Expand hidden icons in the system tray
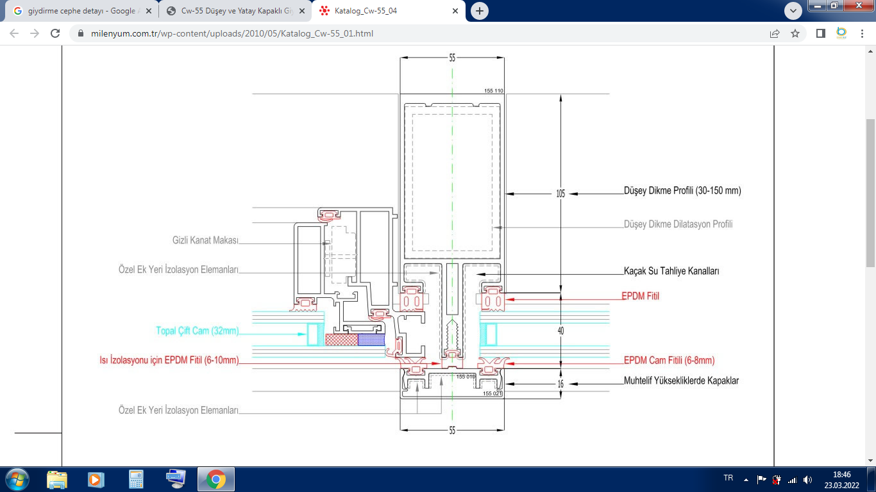This screenshot has height=492, width=876. (x=745, y=479)
